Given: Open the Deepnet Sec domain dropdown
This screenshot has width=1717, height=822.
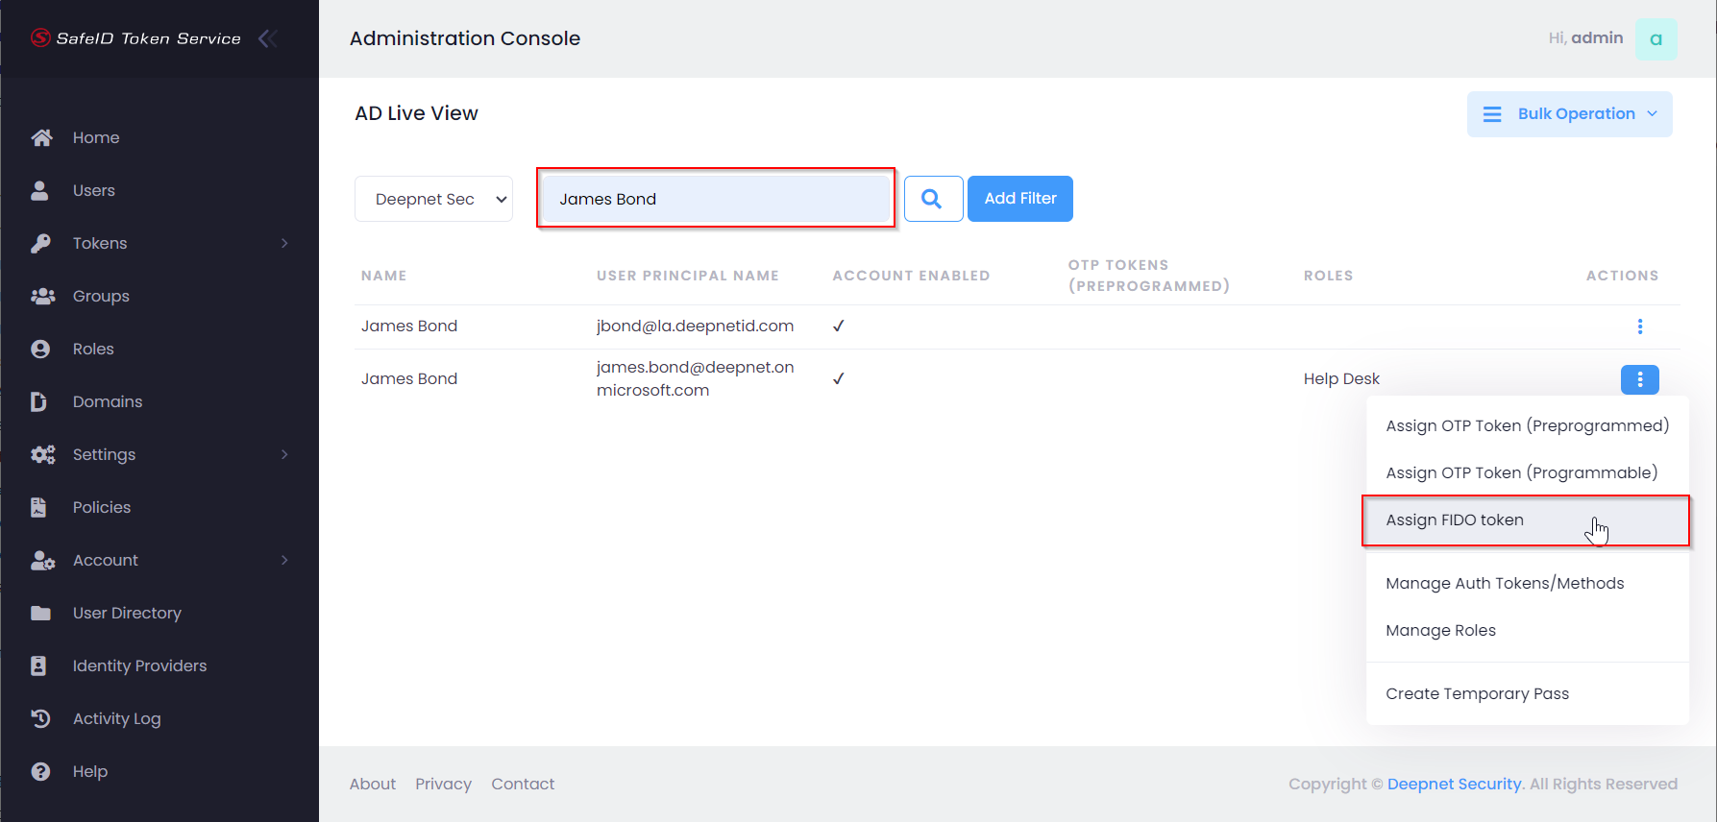Looking at the screenshot, I should (x=433, y=199).
